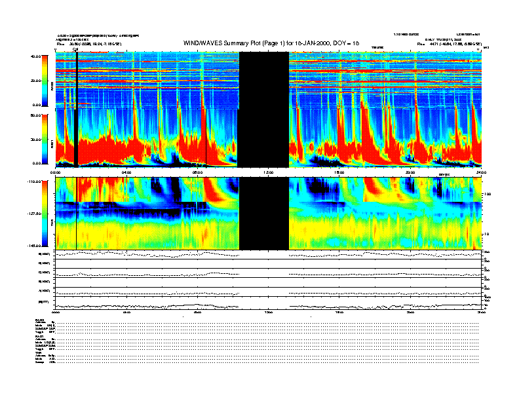Click the 100 frequency label right of TNR panel

(x=487, y=194)
